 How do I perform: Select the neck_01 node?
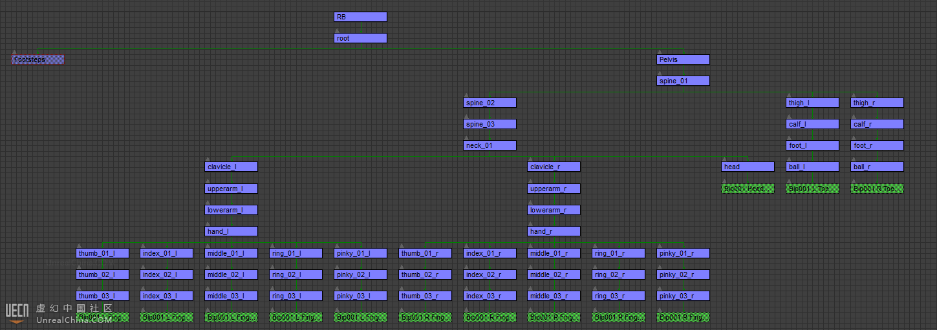[490, 145]
